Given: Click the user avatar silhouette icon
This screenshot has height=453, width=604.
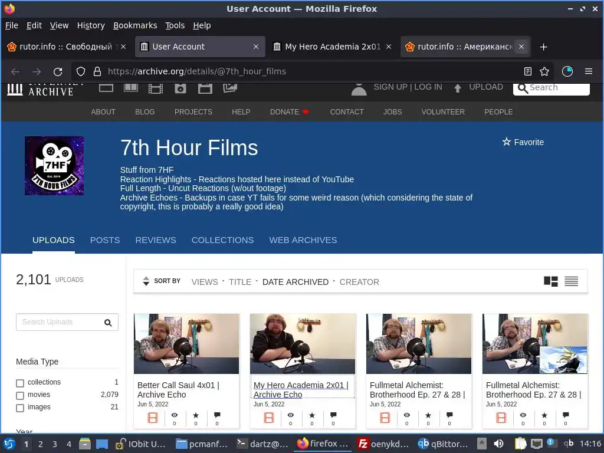Looking at the screenshot, I should click(x=359, y=89).
